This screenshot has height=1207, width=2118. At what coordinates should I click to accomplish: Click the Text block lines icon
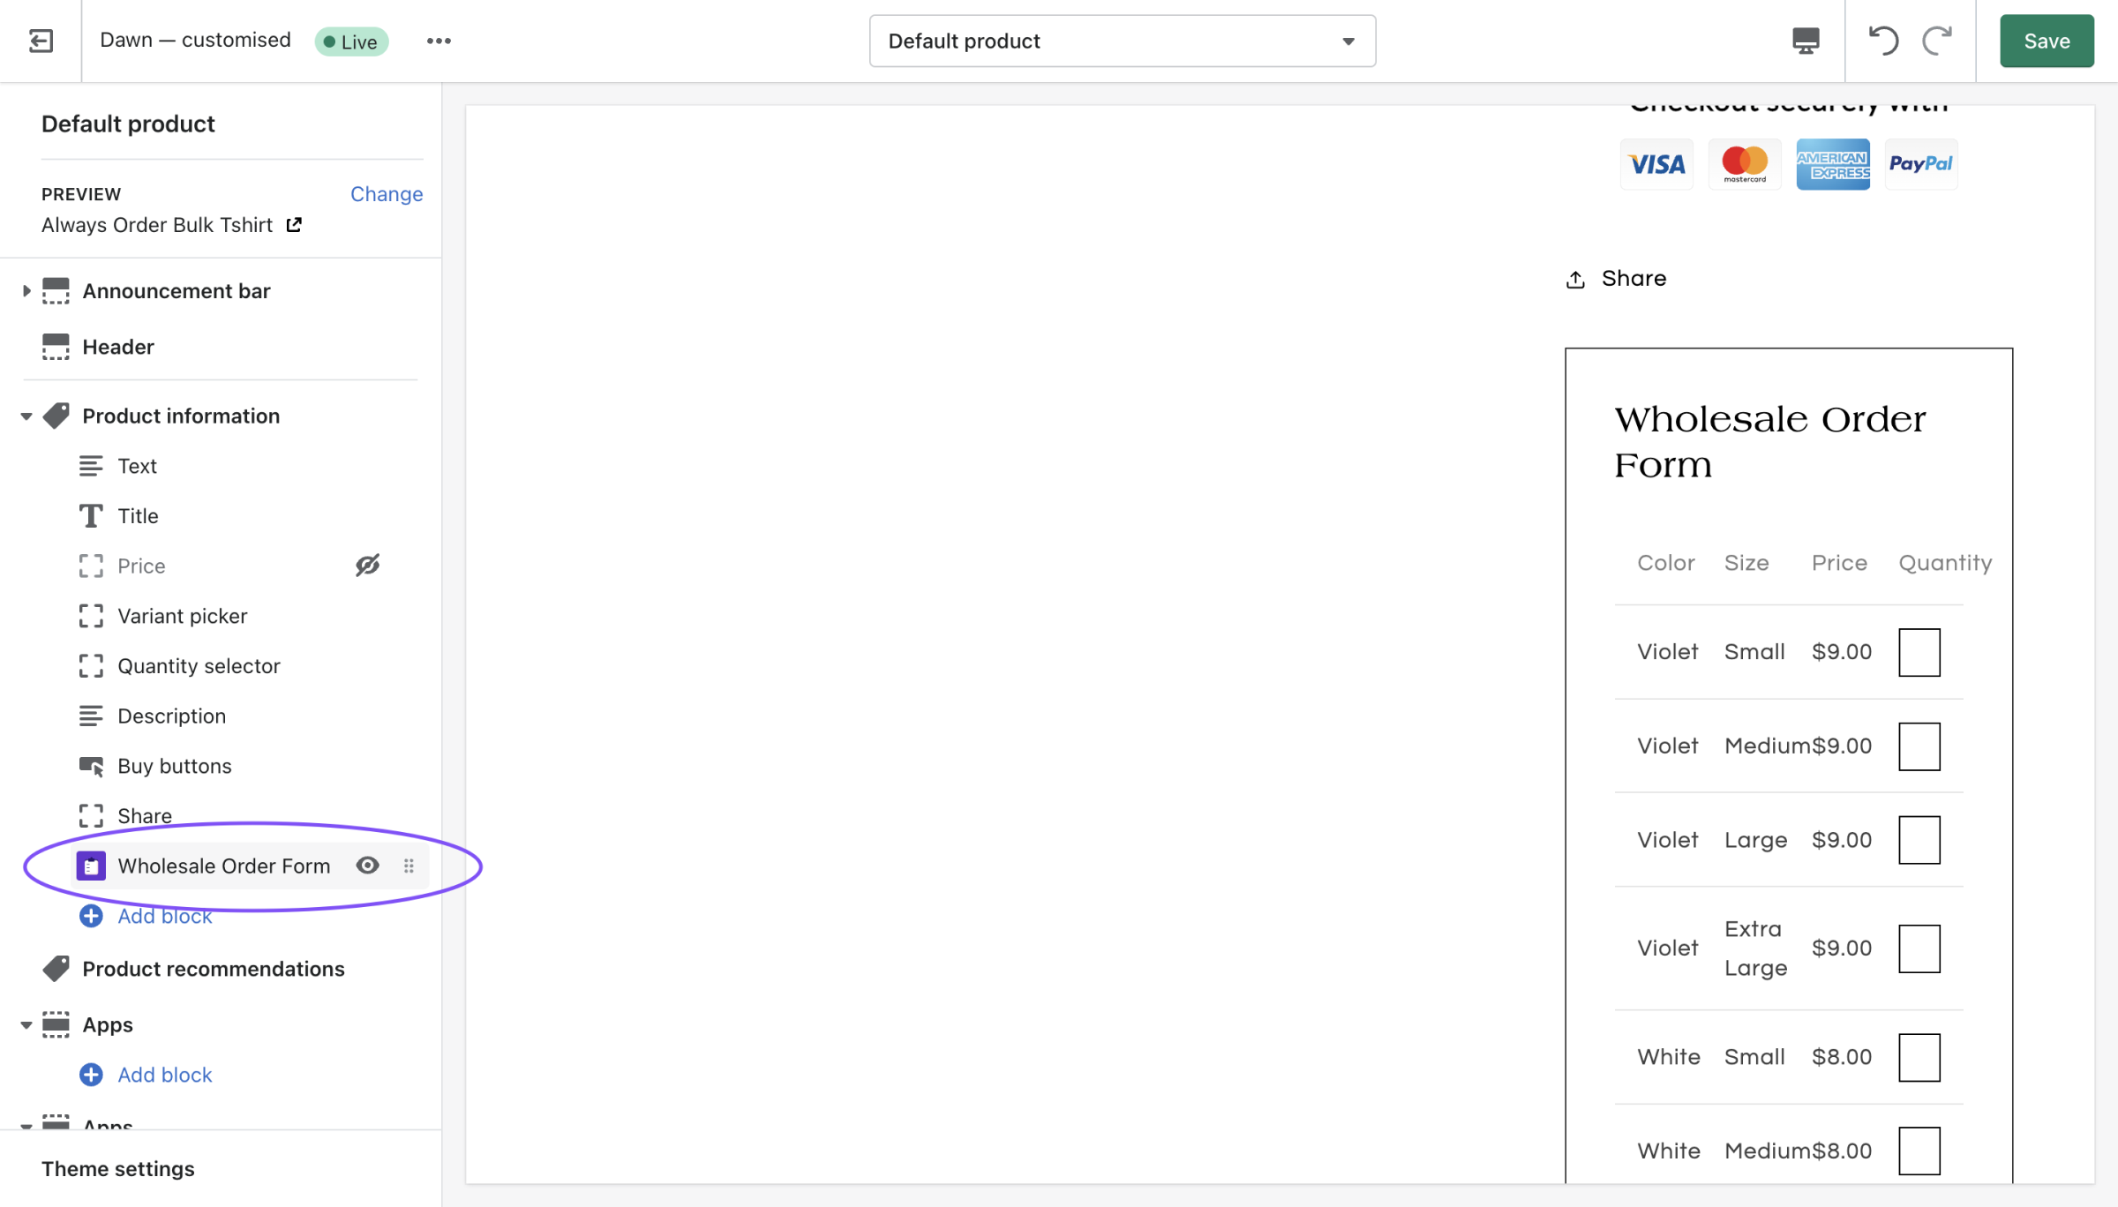click(x=91, y=466)
